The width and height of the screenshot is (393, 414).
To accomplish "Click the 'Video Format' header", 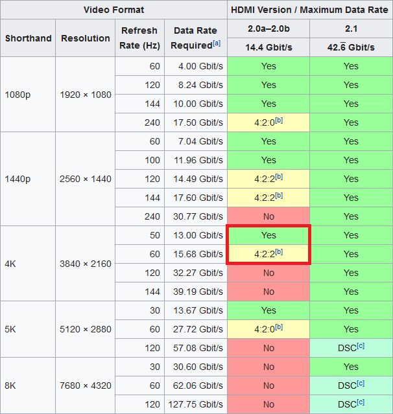I will (x=113, y=10).
